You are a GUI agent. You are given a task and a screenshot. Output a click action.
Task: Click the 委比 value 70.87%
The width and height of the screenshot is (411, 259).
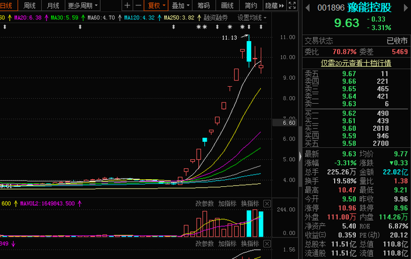(x=345, y=52)
